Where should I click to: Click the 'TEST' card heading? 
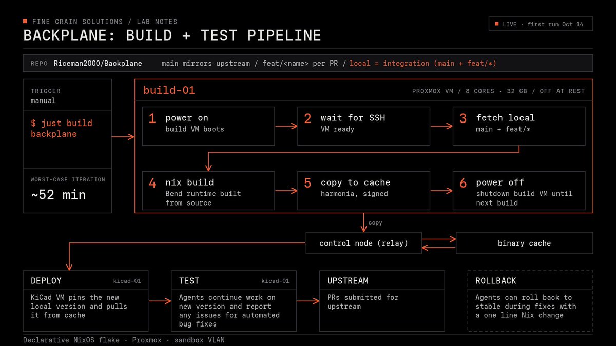(189, 281)
